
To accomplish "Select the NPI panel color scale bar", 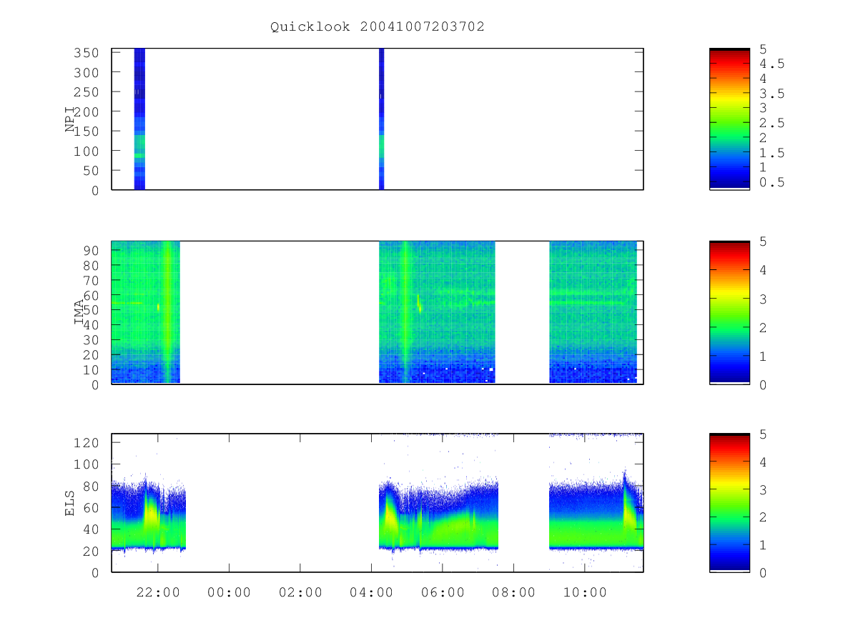I will [729, 119].
